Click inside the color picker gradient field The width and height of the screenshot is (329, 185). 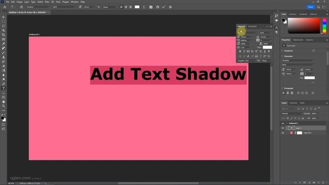tap(304, 26)
